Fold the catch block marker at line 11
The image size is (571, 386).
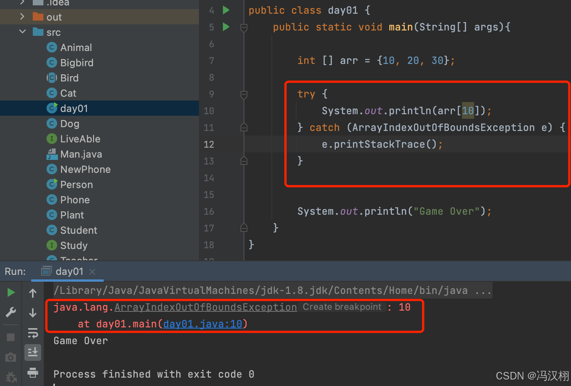click(244, 128)
